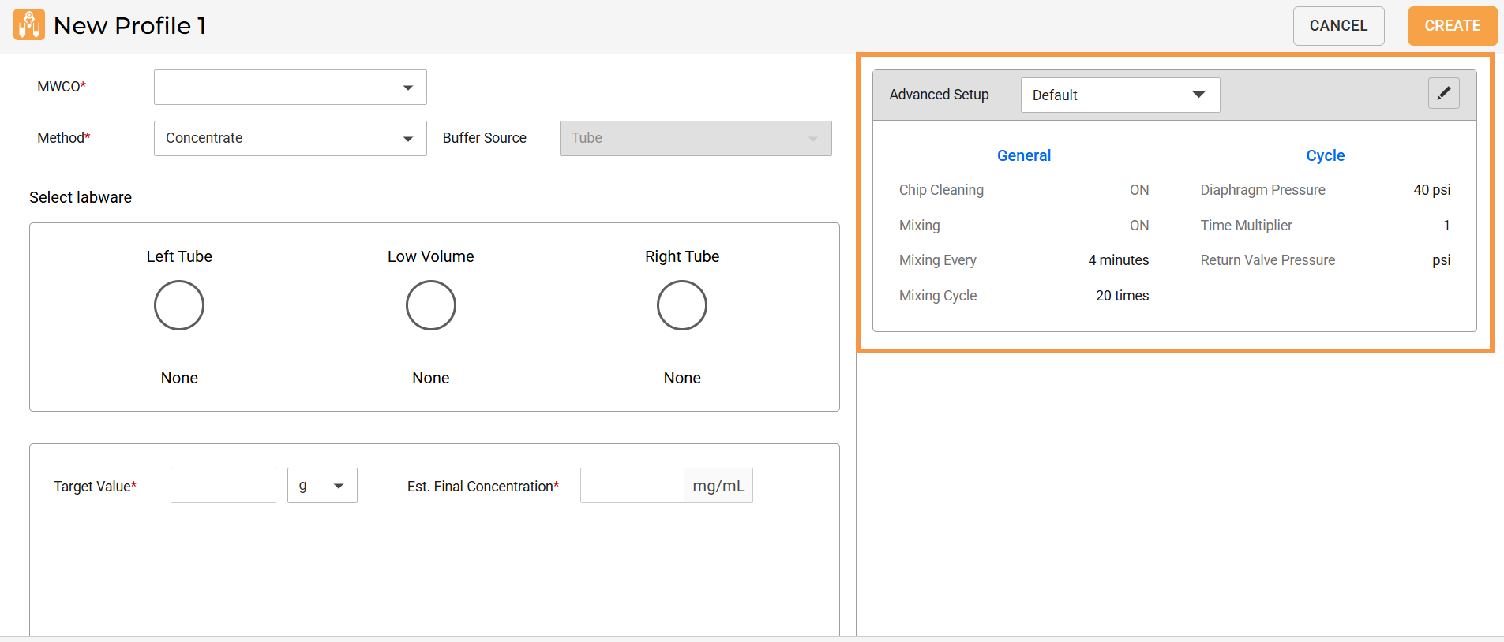Screen dimensions: 1504x642
Task: Select the Low Volume radio circle
Action: click(x=430, y=305)
